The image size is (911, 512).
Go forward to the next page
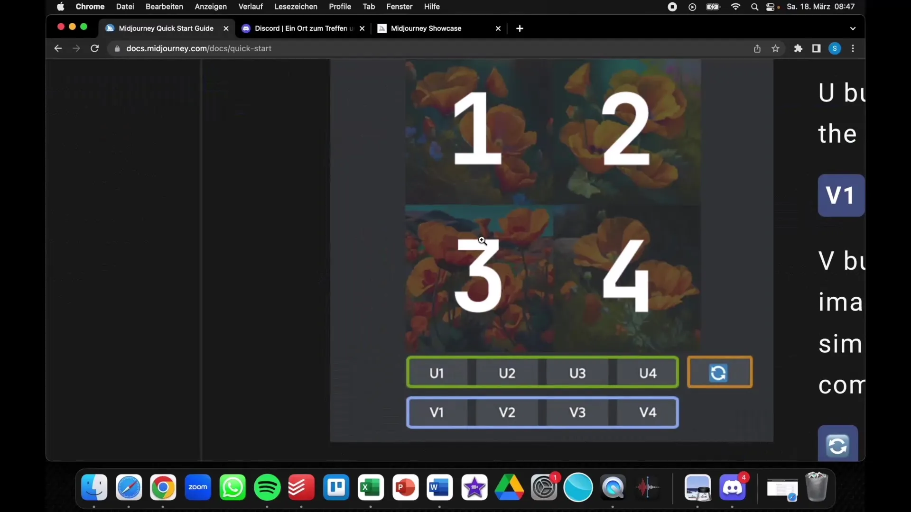pos(76,48)
